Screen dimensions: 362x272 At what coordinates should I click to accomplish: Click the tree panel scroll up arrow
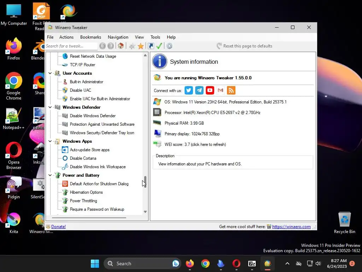tap(145, 55)
